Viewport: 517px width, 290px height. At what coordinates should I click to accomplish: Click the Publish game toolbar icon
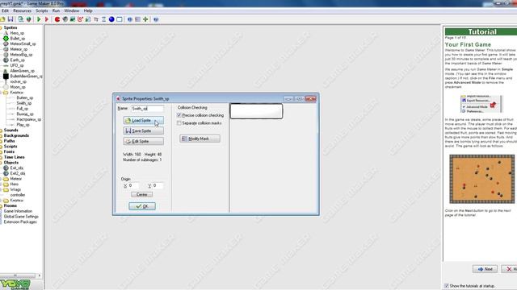(29, 19)
